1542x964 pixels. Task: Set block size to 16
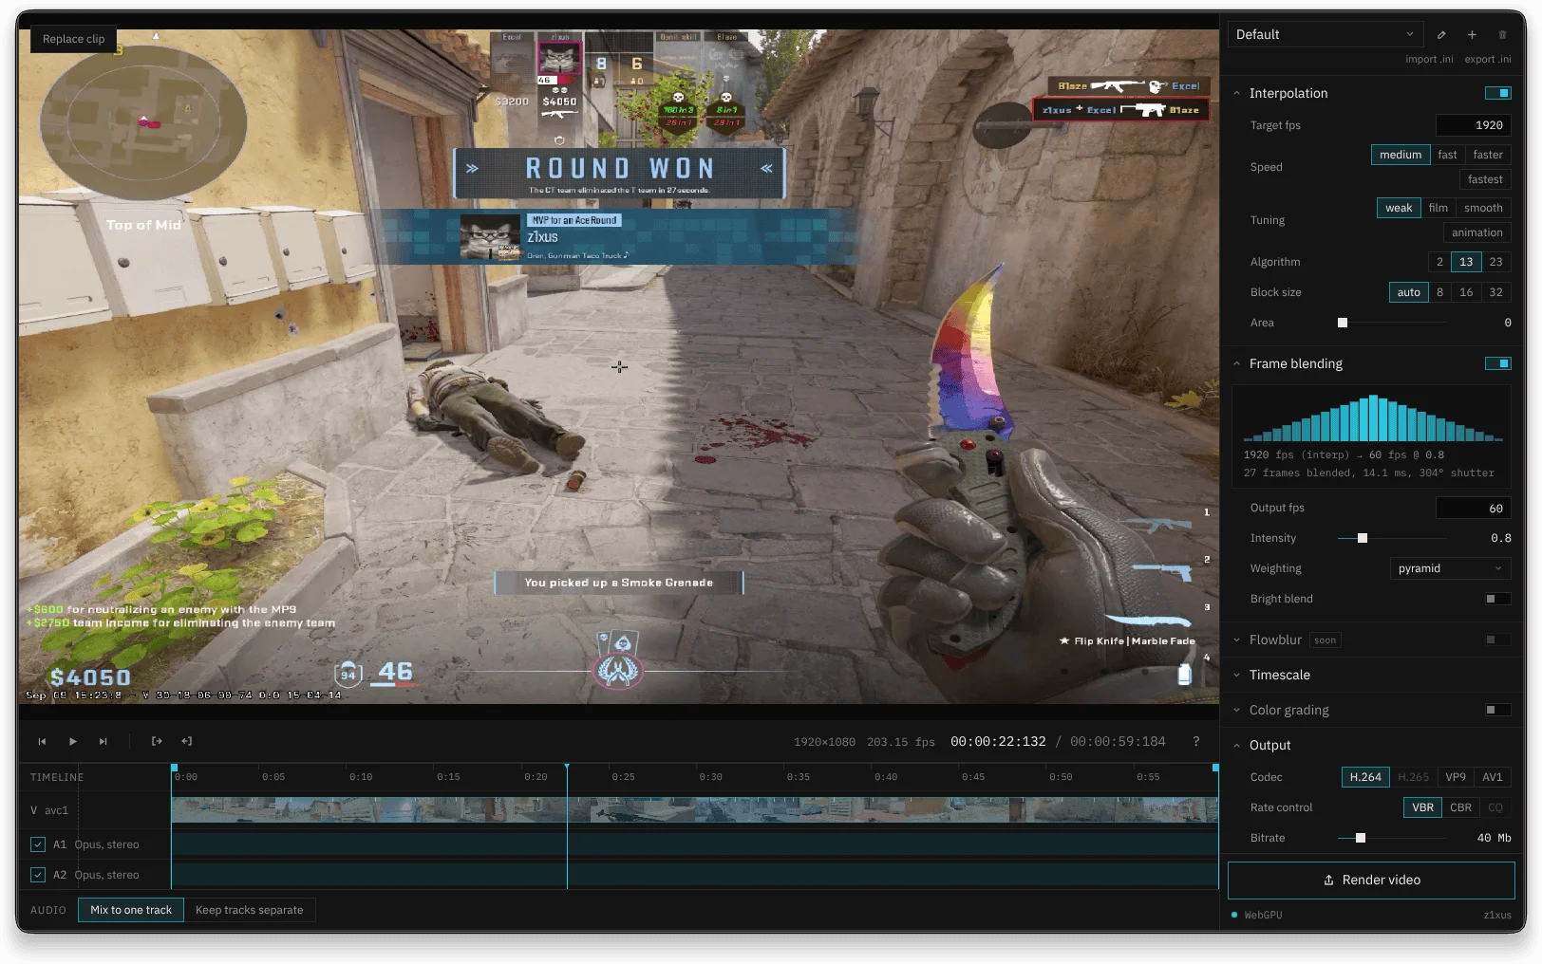click(1466, 292)
